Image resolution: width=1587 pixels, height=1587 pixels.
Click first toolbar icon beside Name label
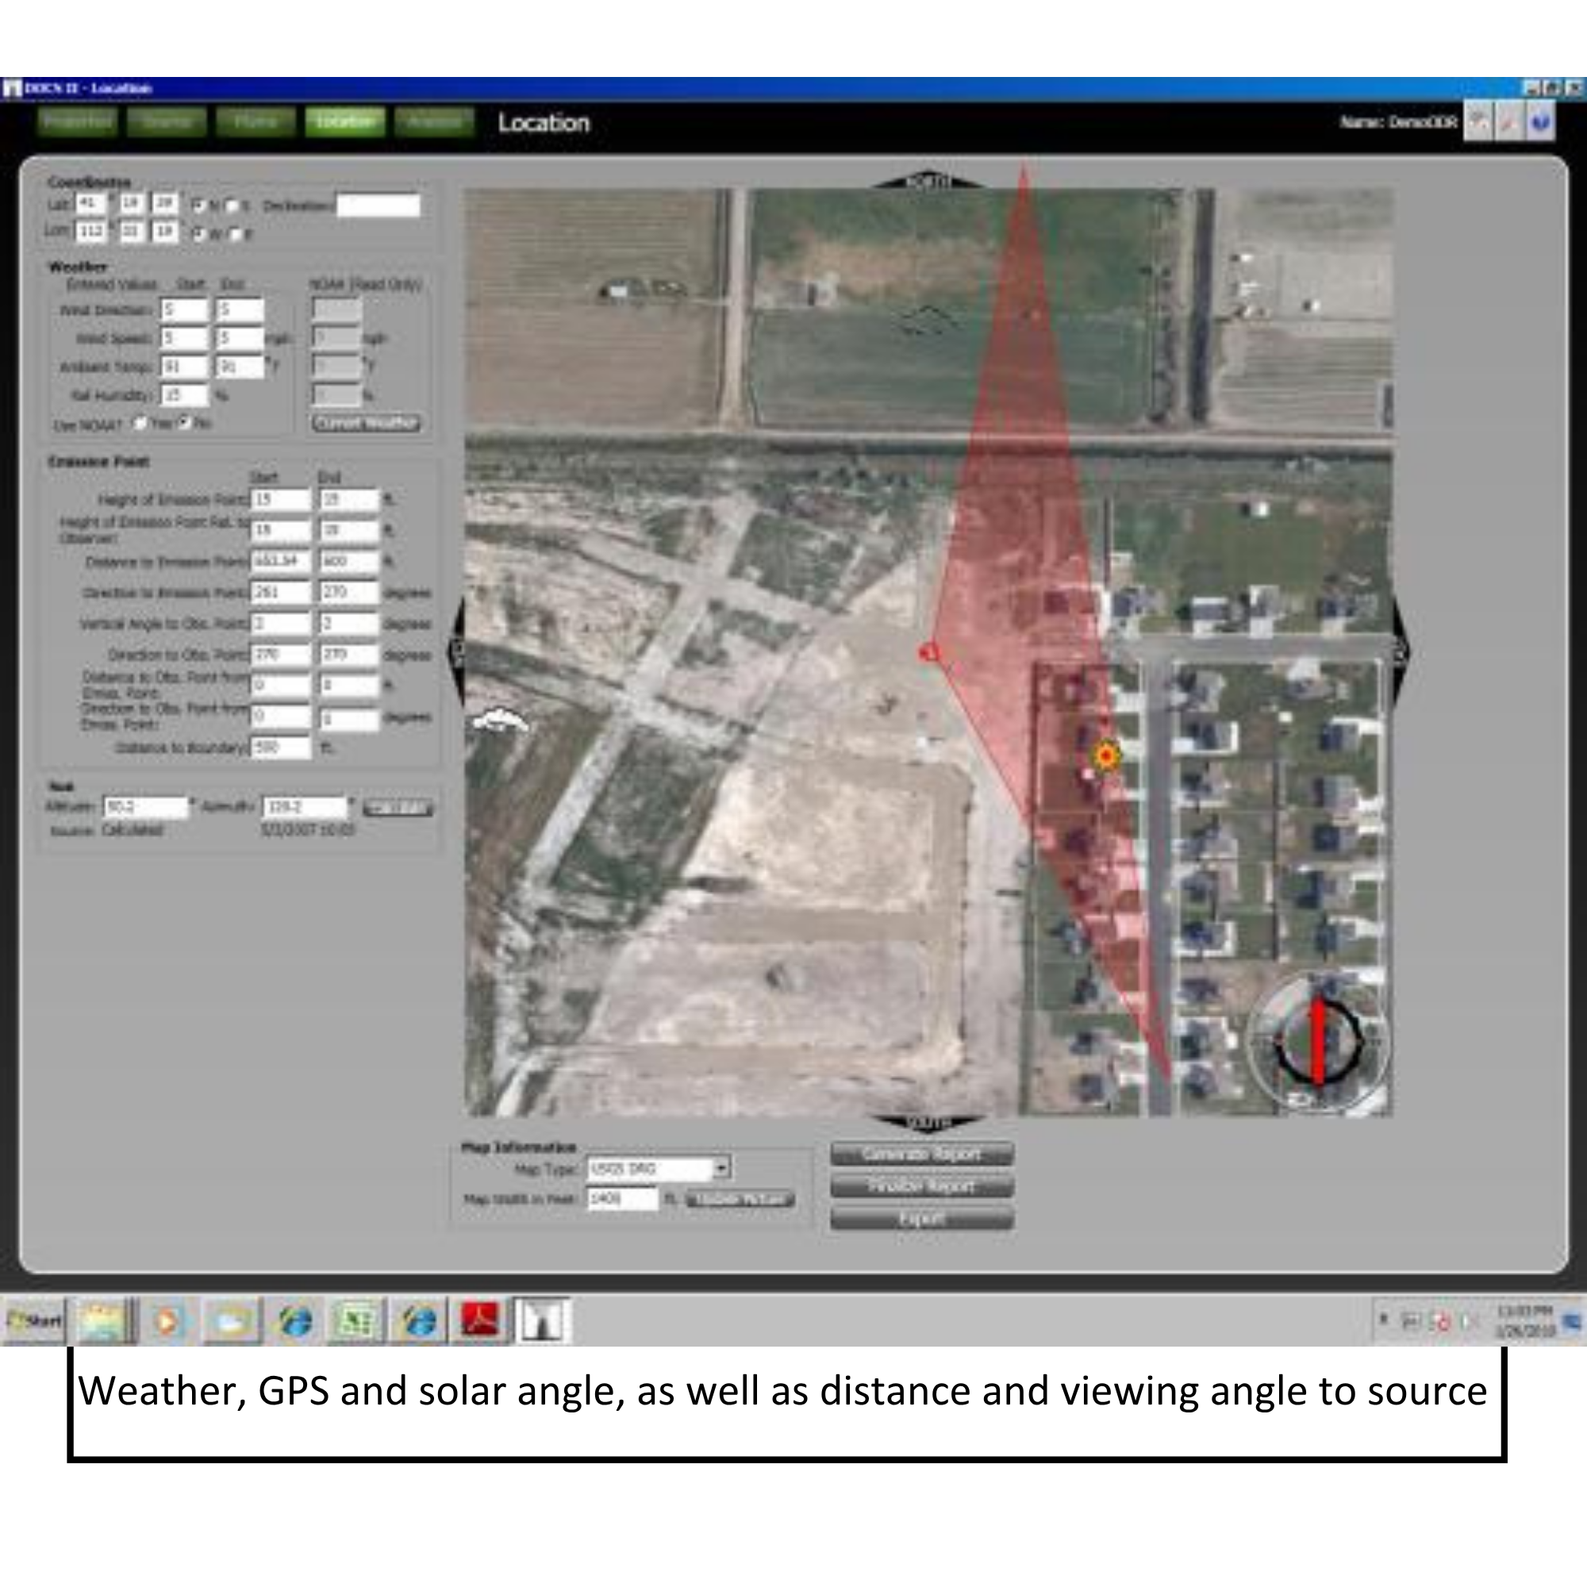1477,121
